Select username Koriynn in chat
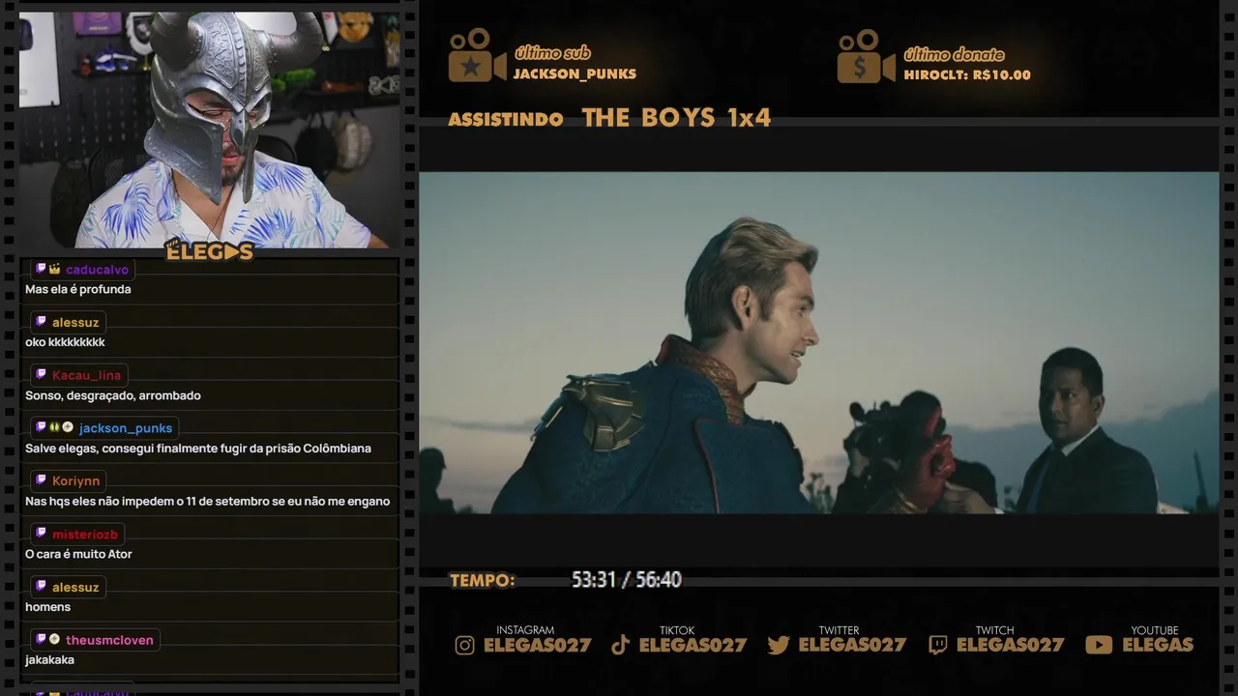 (76, 481)
